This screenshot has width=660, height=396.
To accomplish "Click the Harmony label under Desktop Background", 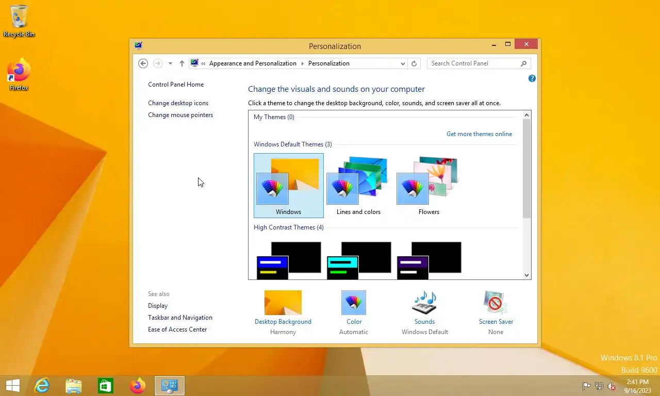I will pyautogui.click(x=283, y=332).
